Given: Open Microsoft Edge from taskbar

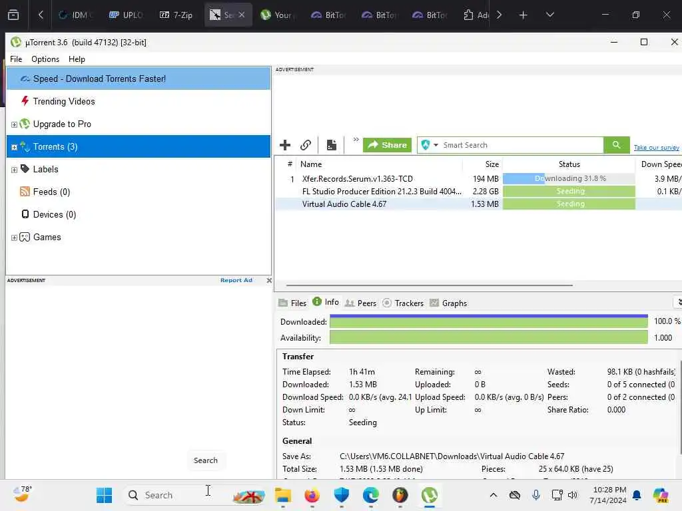Looking at the screenshot, I should (370, 495).
